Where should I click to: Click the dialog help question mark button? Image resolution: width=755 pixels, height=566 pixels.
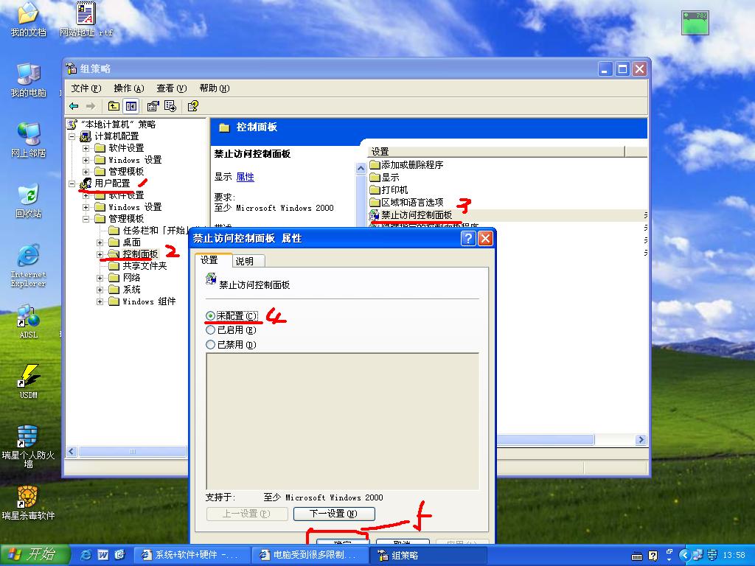(468, 238)
